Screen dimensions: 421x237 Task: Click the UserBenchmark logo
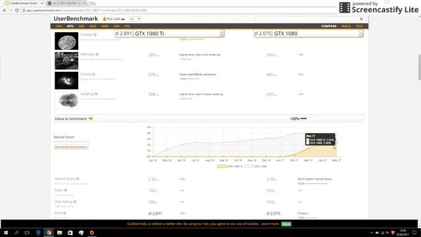coord(76,18)
